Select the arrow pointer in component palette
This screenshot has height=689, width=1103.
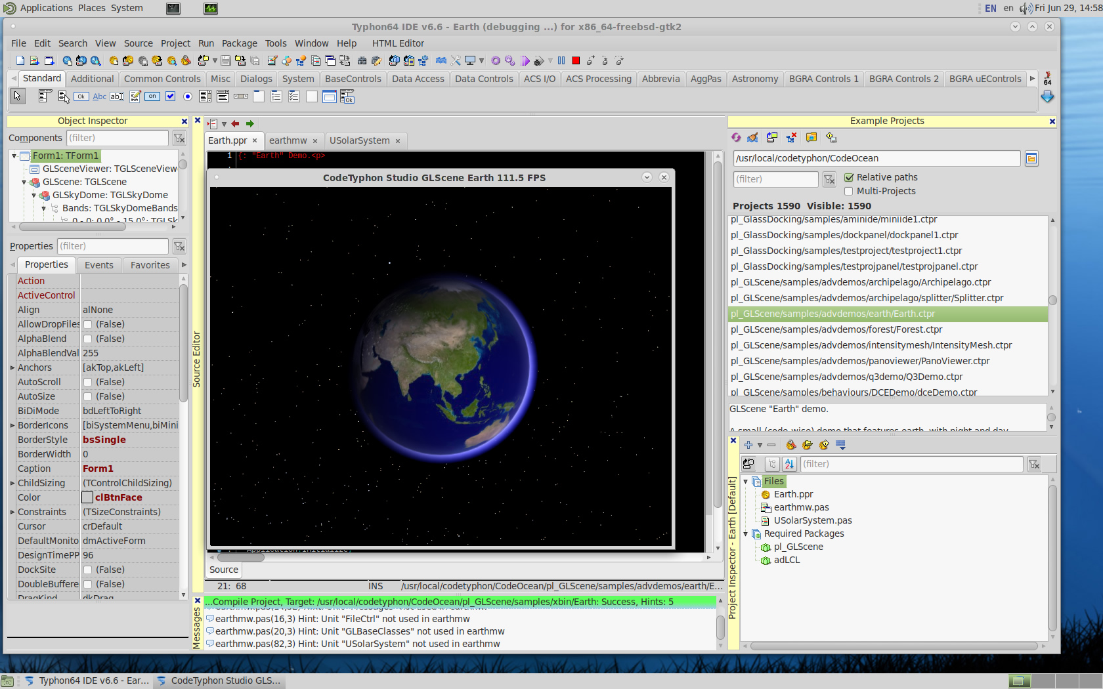[18, 96]
